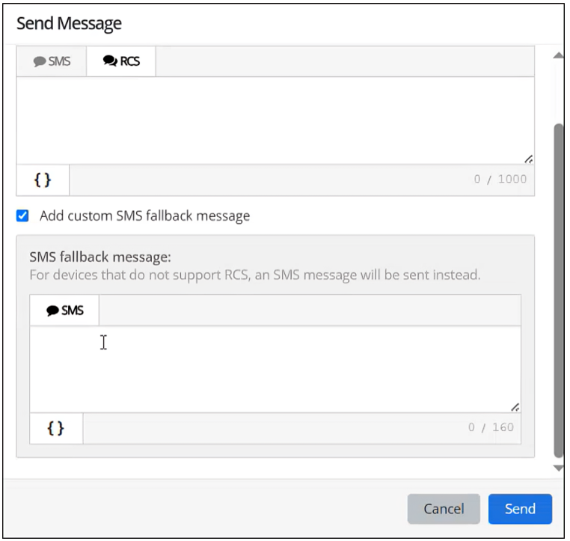The height and width of the screenshot is (541, 570).
Task: Switch to the SMS tab in top editor
Action: point(52,62)
